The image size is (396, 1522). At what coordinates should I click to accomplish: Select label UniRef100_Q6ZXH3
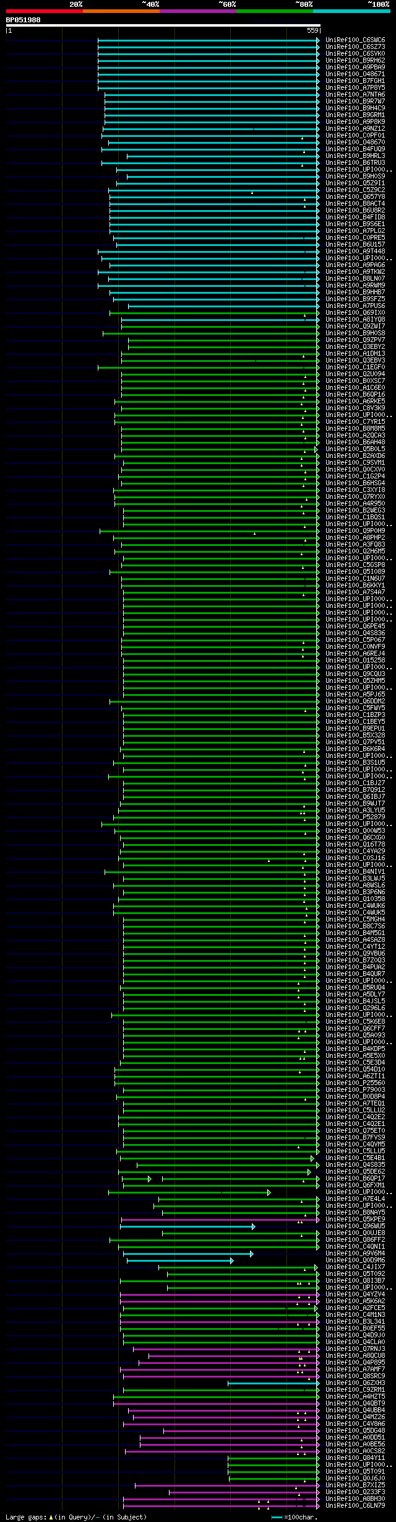tap(355, 1383)
